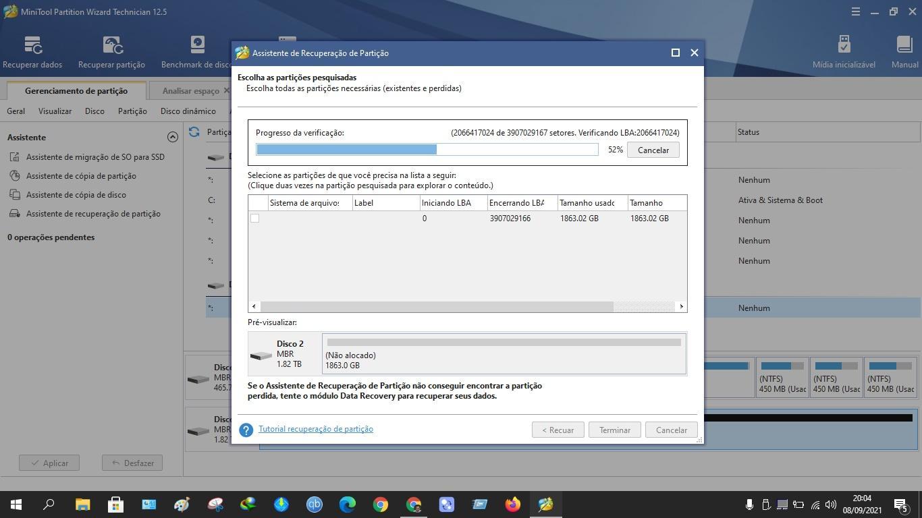Collapse the Assistente sidebar section
Viewport: 922px width, 518px height.
coord(173,137)
